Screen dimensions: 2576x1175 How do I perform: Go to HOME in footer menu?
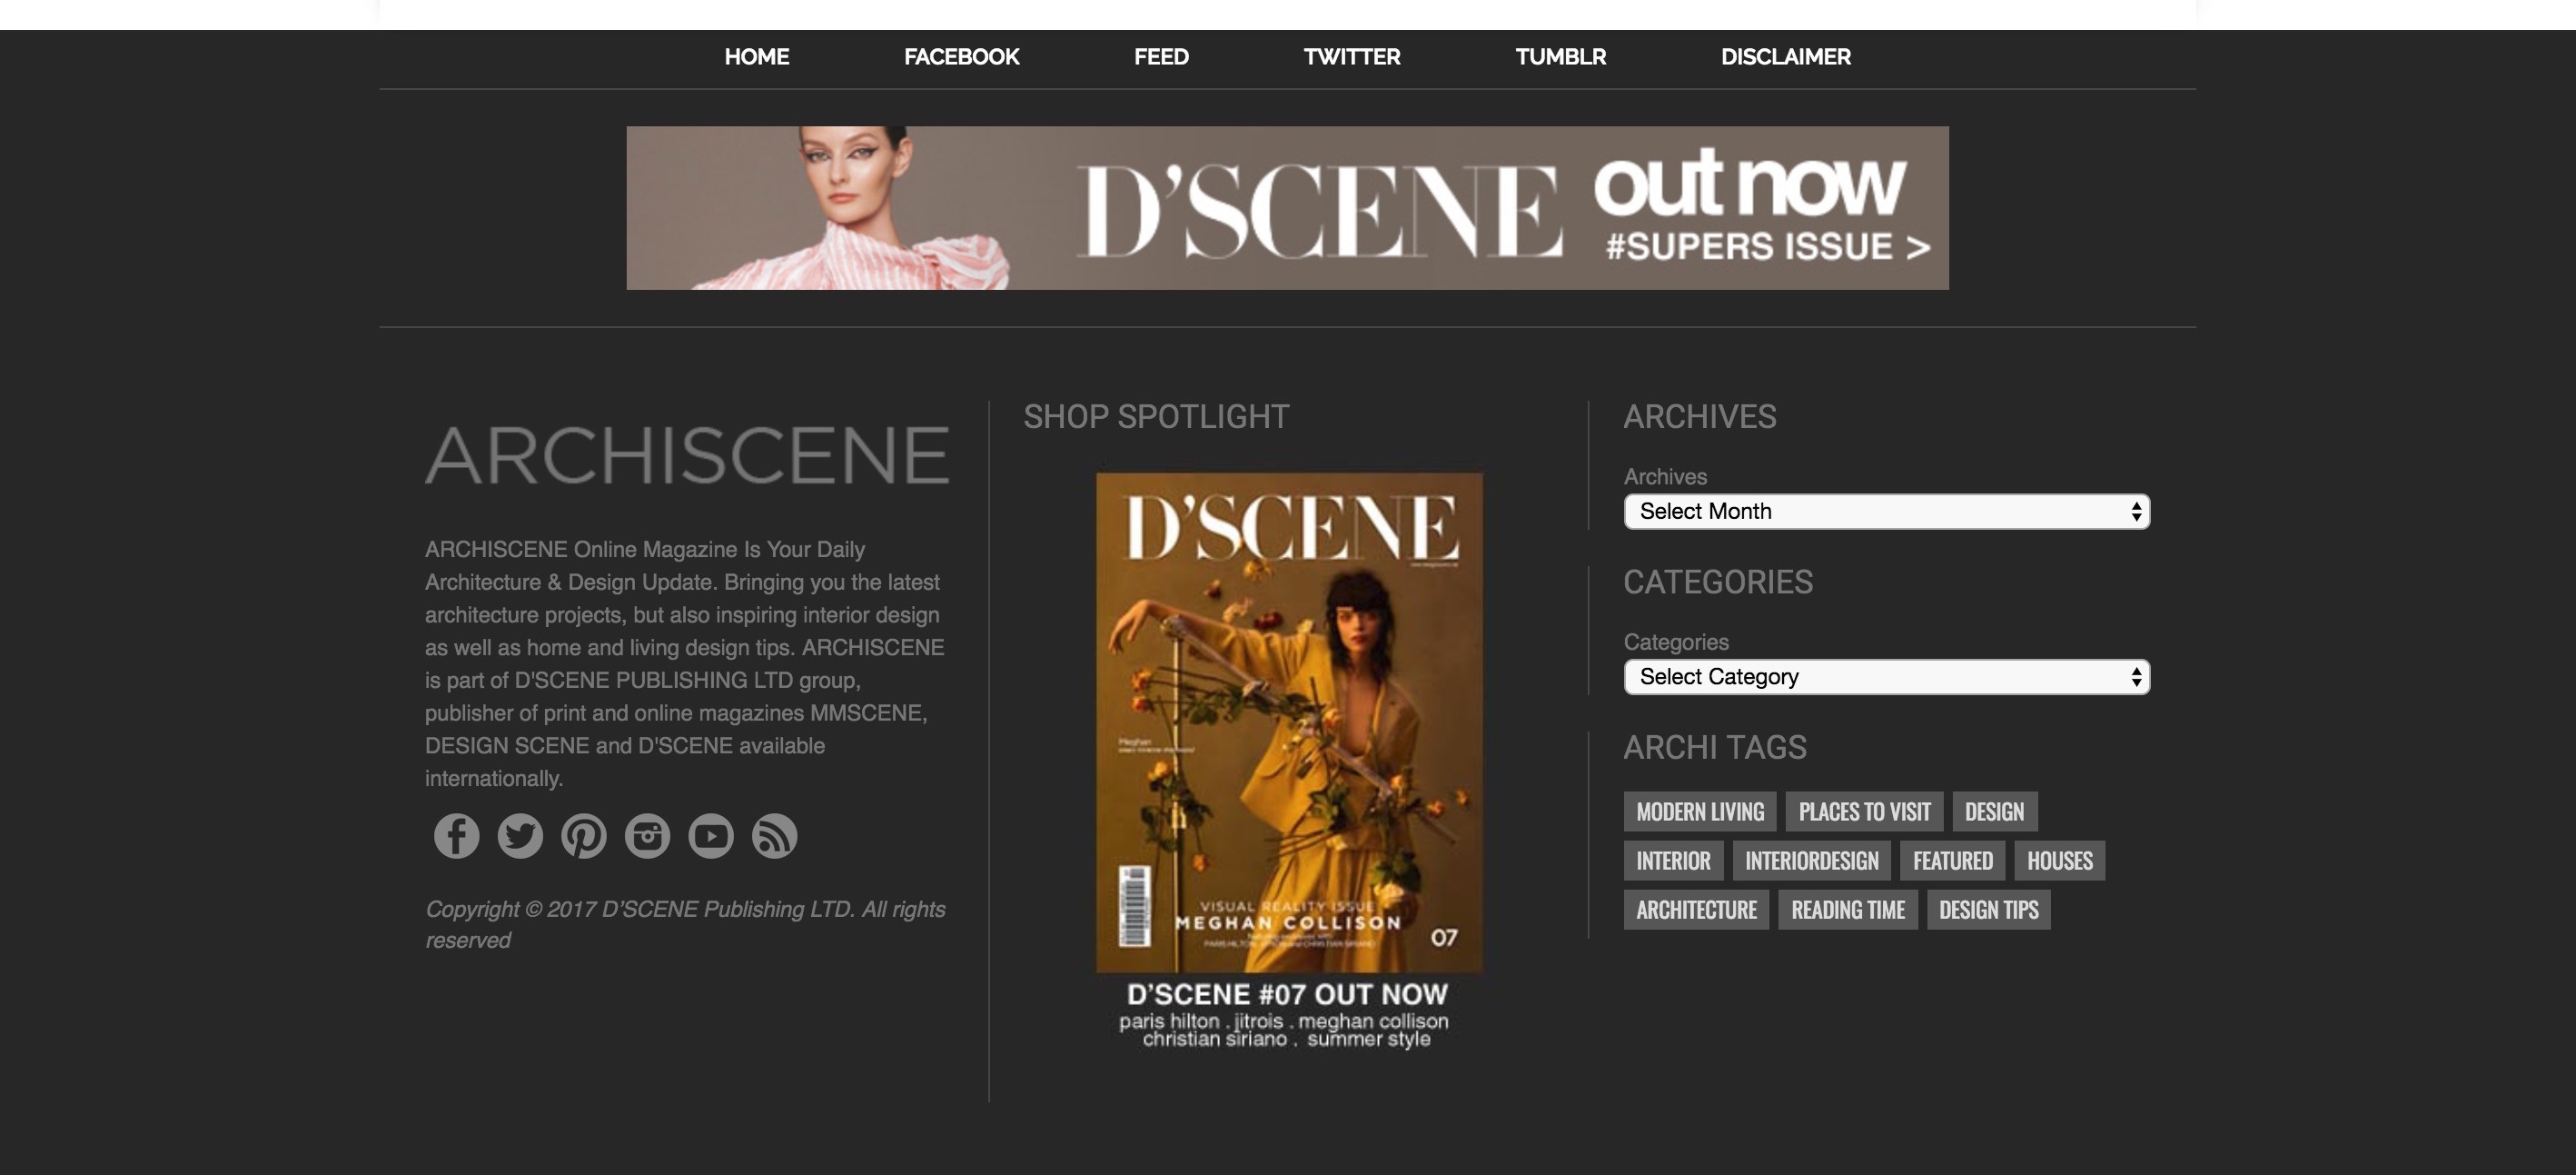(757, 57)
